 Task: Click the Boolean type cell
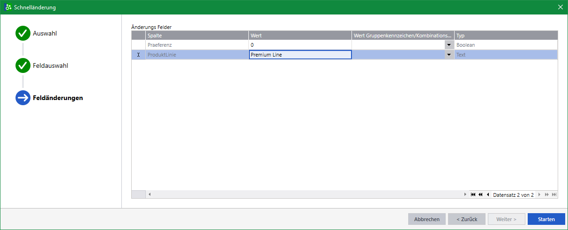506,45
